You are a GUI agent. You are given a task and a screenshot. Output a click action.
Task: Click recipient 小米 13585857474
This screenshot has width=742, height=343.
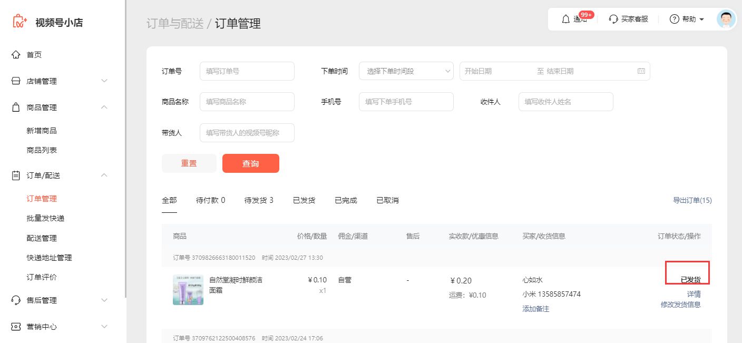[x=551, y=294]
